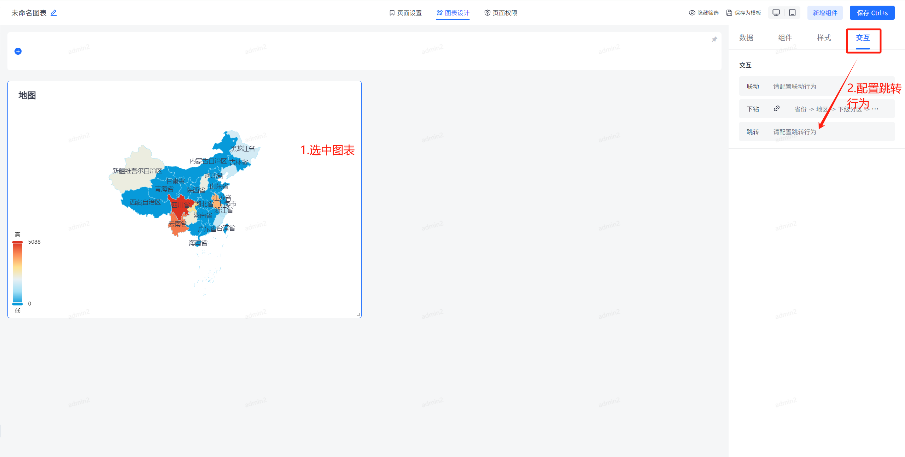Open Page Permissions (页面权限)
This screenshot has width=905, height=457.
[x=501, y=13]
